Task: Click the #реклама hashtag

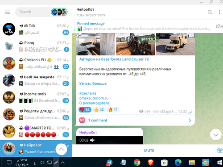Action: tap(88, 93)
